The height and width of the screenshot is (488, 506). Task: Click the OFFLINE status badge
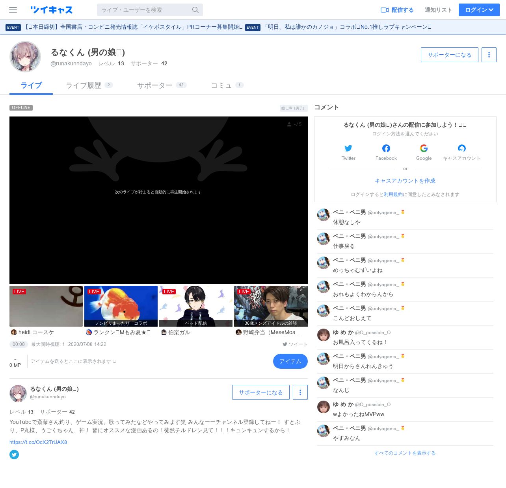(x=21, y=108)
